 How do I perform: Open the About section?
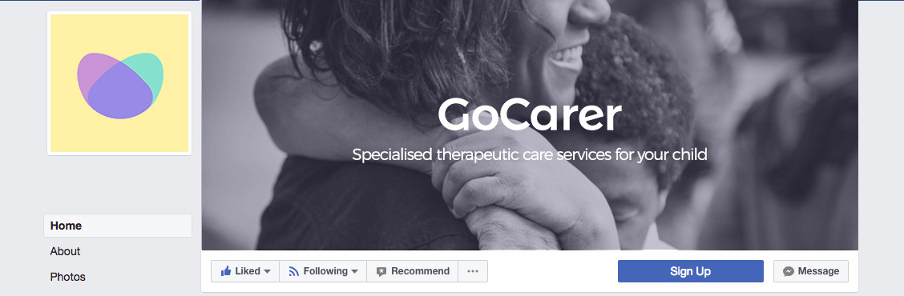point(65,251)
